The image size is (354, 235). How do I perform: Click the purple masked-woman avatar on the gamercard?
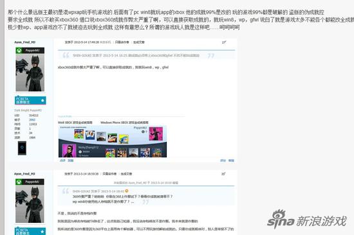click(x=69, y=151)
